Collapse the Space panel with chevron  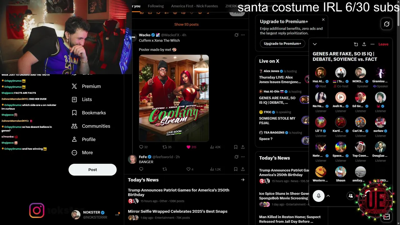315,44
